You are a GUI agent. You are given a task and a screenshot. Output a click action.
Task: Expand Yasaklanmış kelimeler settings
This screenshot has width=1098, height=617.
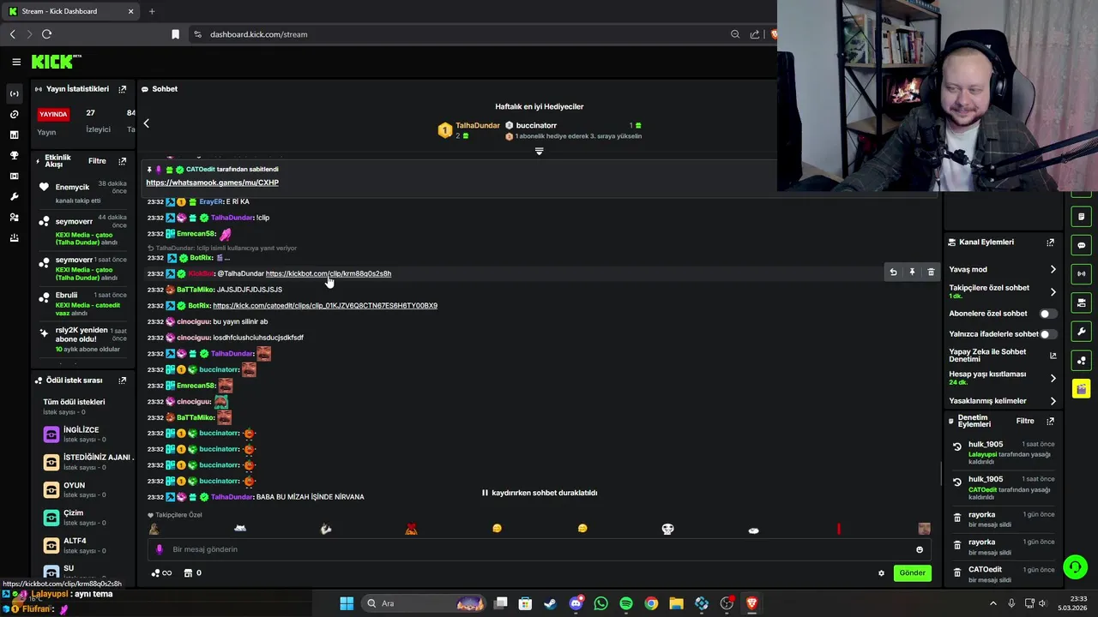pos(1053,401)
